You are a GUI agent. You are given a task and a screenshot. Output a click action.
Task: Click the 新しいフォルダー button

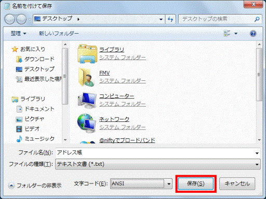point(59,33)
